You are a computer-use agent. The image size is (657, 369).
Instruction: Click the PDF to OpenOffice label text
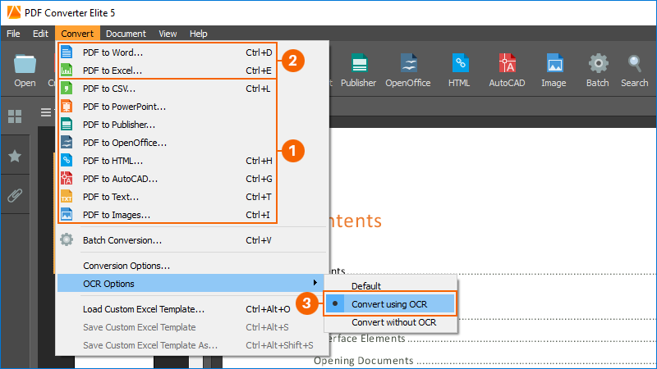(125, 142)
